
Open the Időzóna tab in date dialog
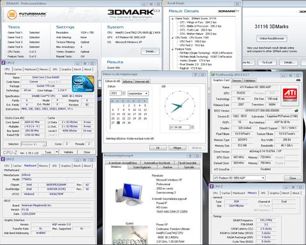(x=128, y=82)
